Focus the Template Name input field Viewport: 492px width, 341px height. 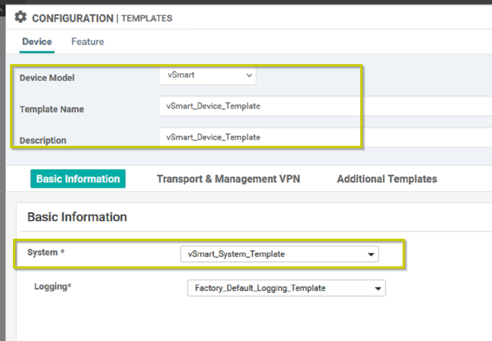coord(325,106)
